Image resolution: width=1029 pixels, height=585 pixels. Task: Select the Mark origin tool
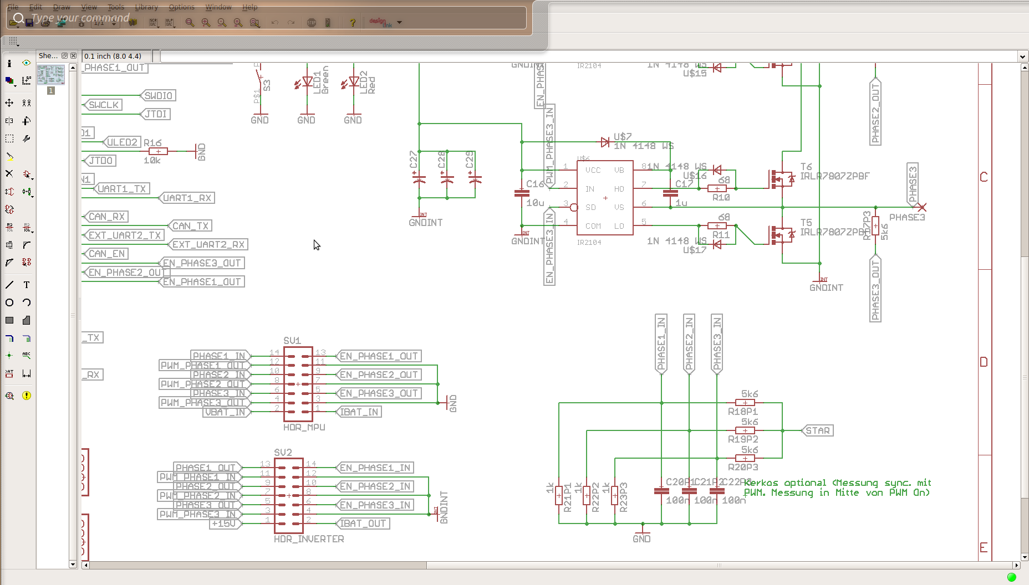tap(27, 81)
